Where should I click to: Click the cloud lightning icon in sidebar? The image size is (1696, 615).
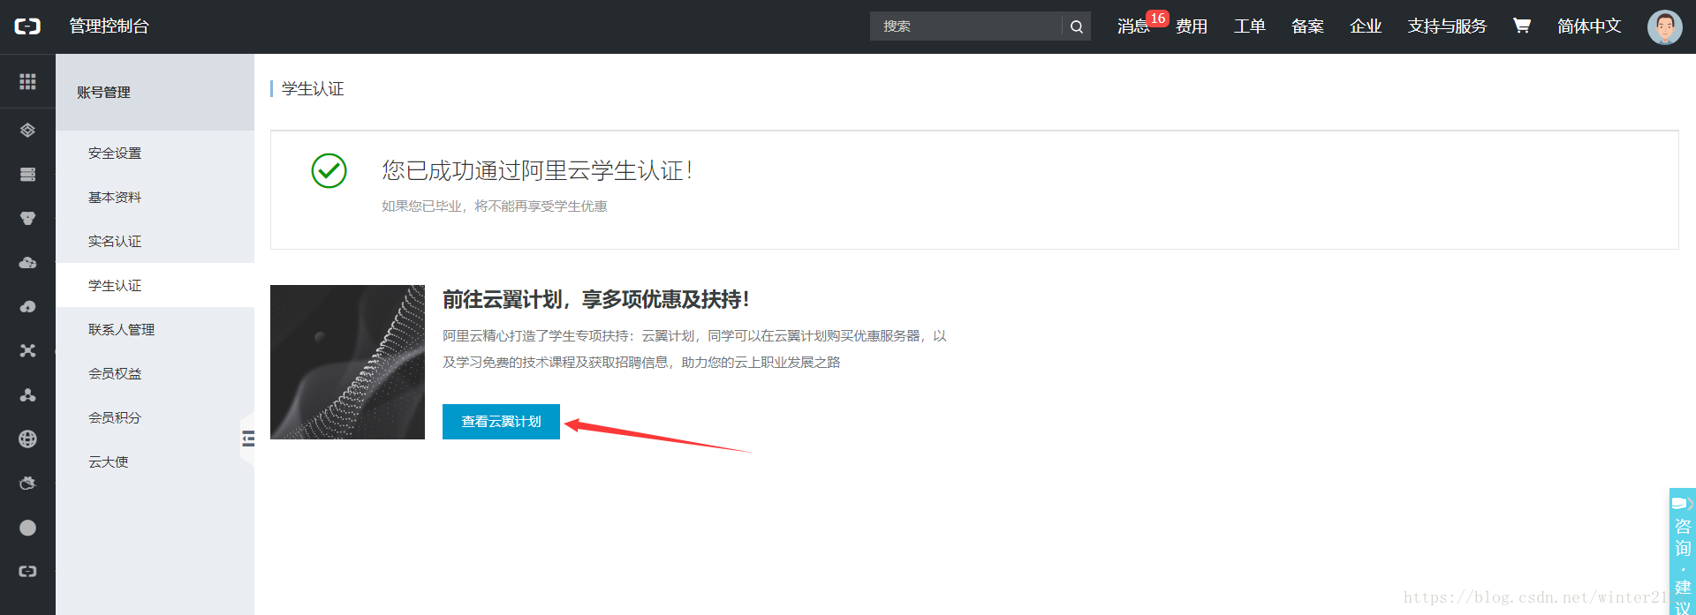click(x=27, y=307)
